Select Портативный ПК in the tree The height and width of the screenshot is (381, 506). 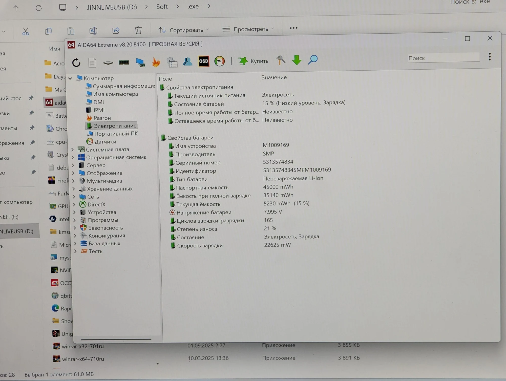[x=112, y=133]
